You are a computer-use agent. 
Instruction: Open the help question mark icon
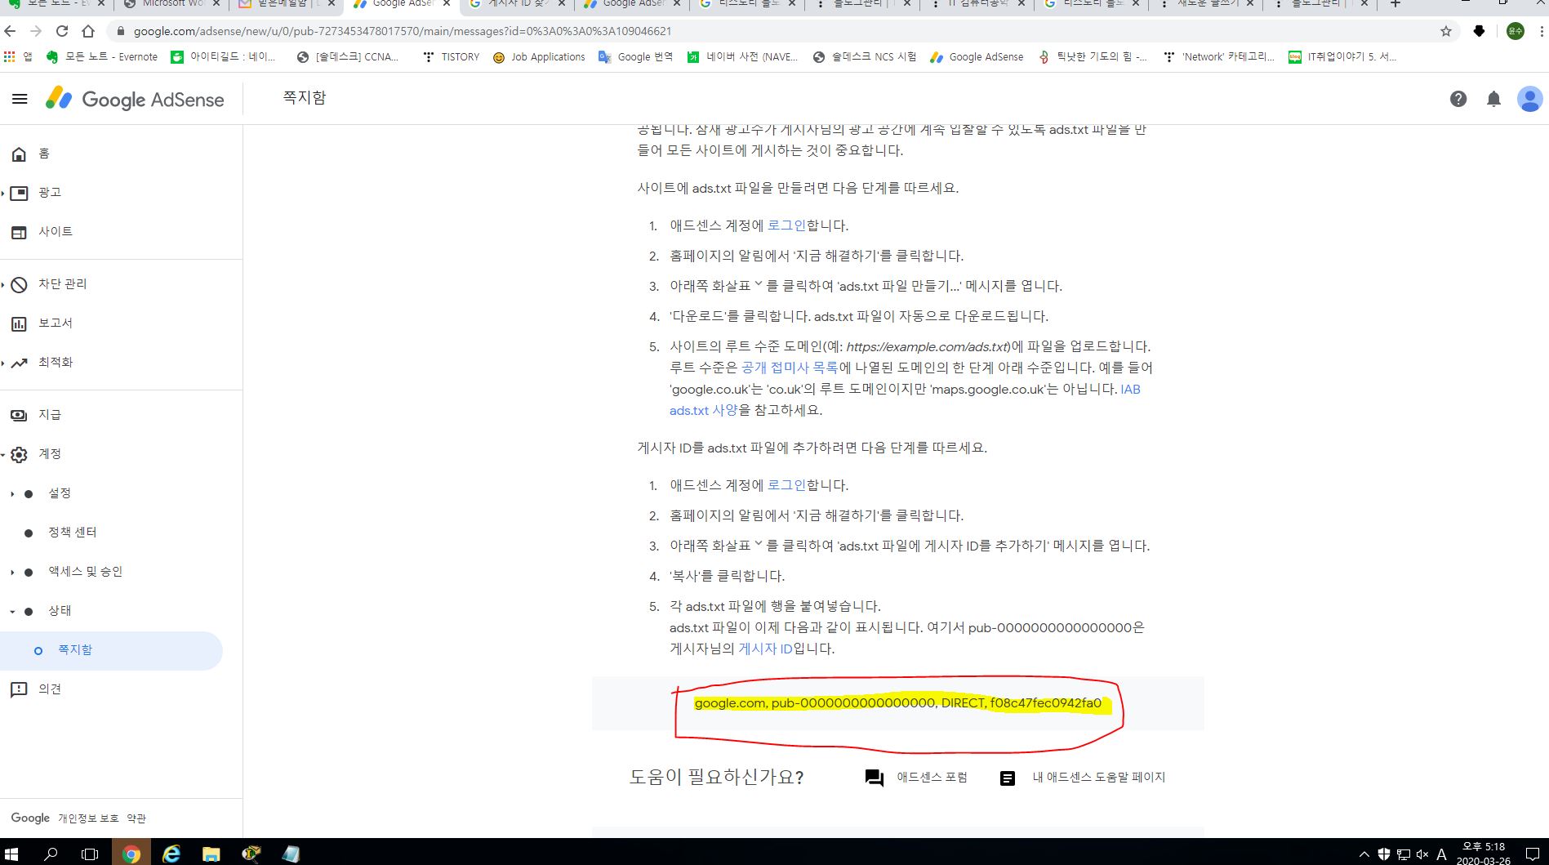(1458, 99)
